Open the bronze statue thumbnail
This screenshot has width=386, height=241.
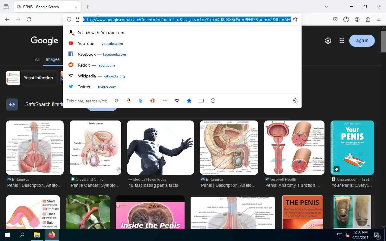pyautogui.click(x=160, y=148)
